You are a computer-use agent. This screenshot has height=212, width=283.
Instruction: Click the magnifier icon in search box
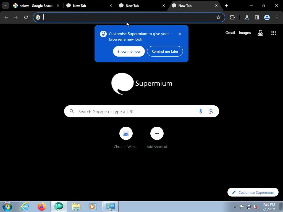(x=72, y=111)
